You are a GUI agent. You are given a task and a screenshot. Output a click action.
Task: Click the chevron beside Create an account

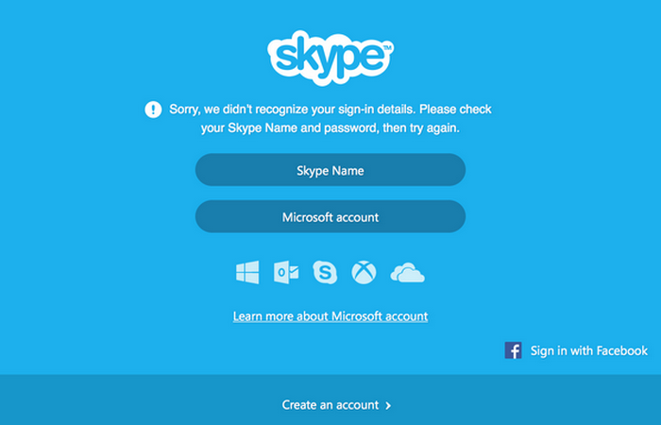coord(388,406)
